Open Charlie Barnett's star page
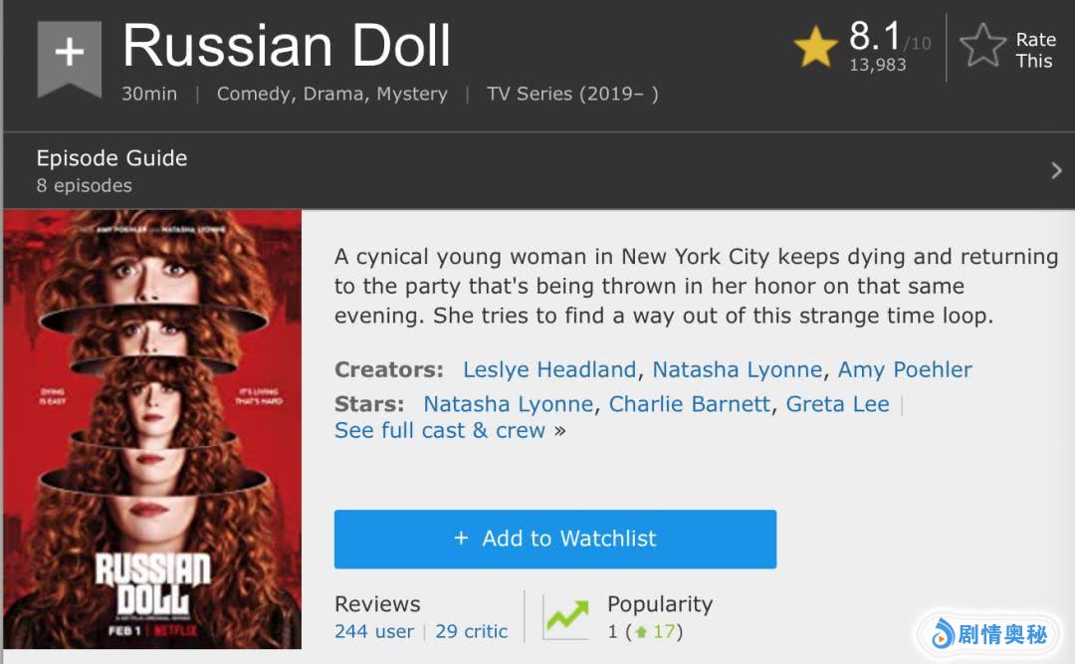The height and width of the screenshot is (664, 1075). pos(690,404)
